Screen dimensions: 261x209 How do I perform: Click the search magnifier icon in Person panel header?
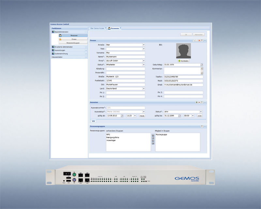[x=194, y=40]
